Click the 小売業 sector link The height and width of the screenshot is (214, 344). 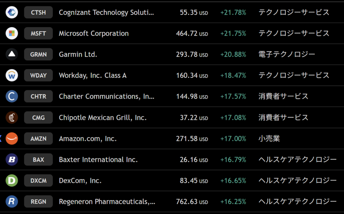(x=269, y=139)
